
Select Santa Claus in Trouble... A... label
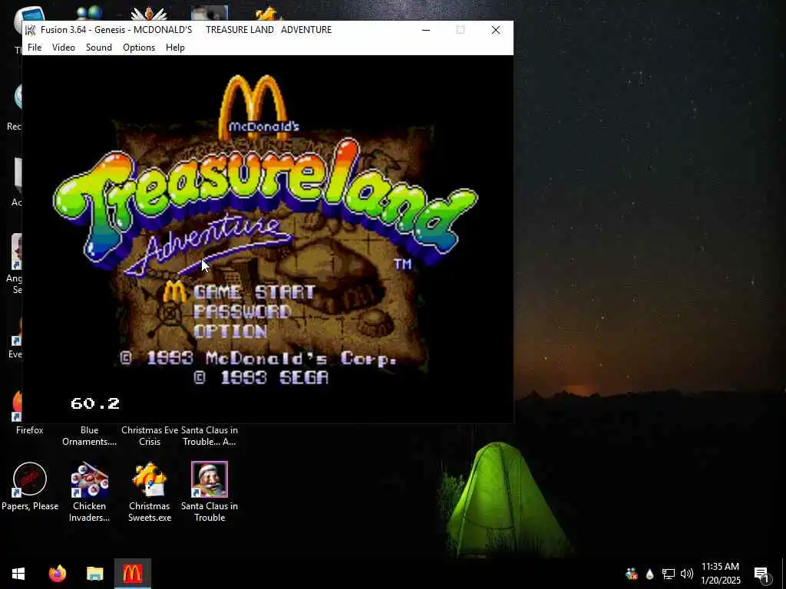click(x=210, y=436)
